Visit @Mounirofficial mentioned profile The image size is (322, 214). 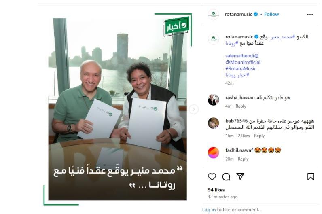tap(243, 62)
